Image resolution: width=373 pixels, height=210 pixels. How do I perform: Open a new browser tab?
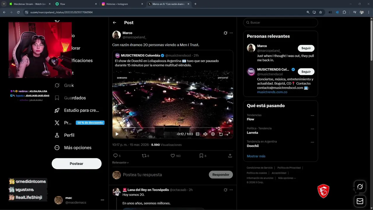tap(195, 4)
